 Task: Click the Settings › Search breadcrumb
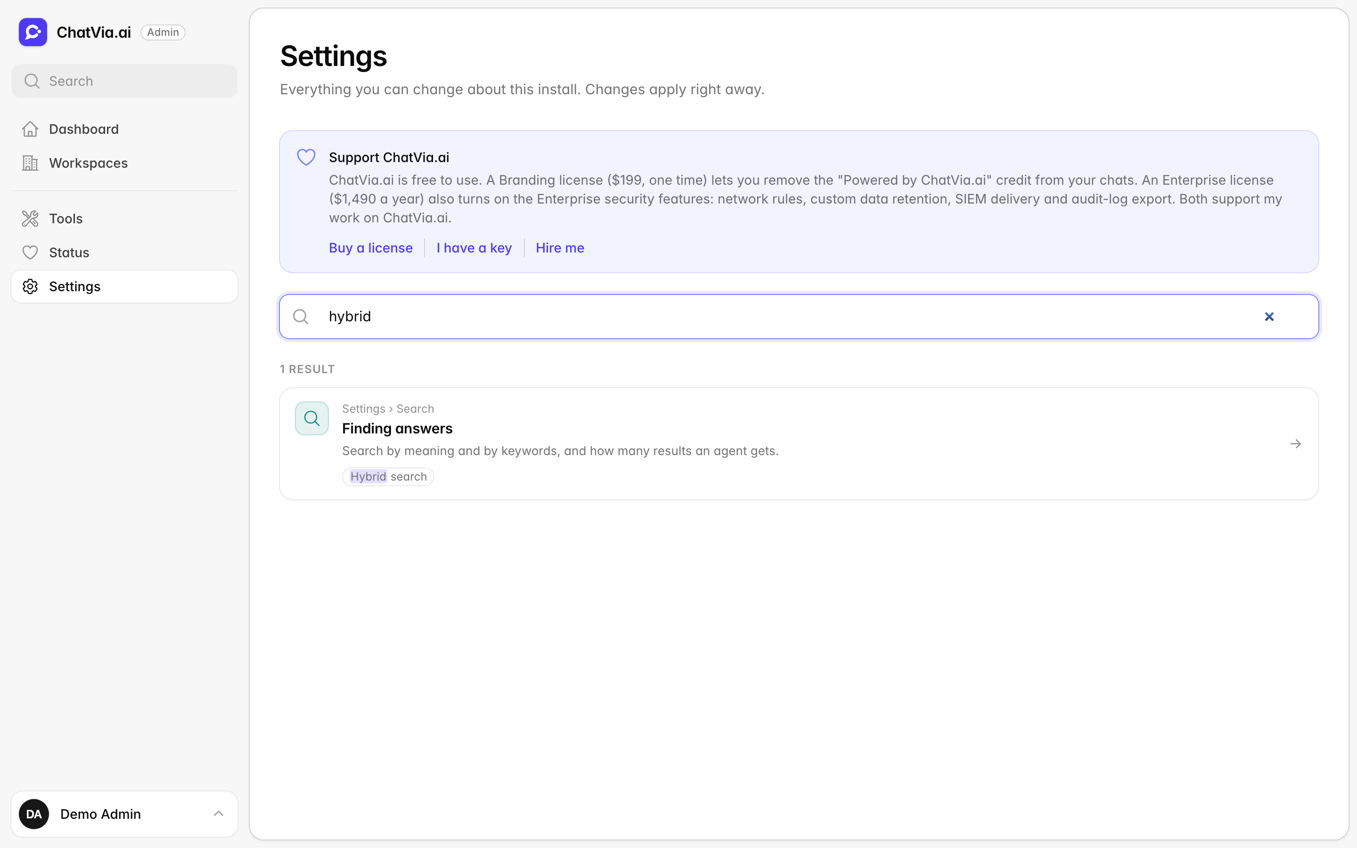click(388, 409)
